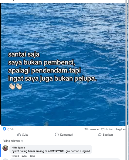Click the thumbs-up Suka icon
The width and height of the screenshot is (129, 160).
click(x=19, y=134)
